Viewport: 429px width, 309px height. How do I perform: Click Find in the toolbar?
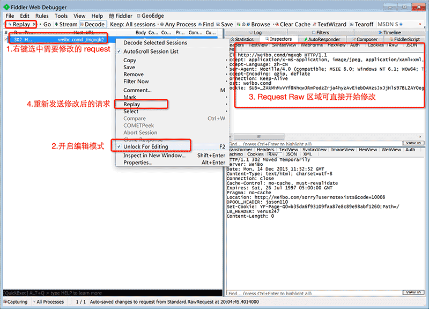coord(205,24)
